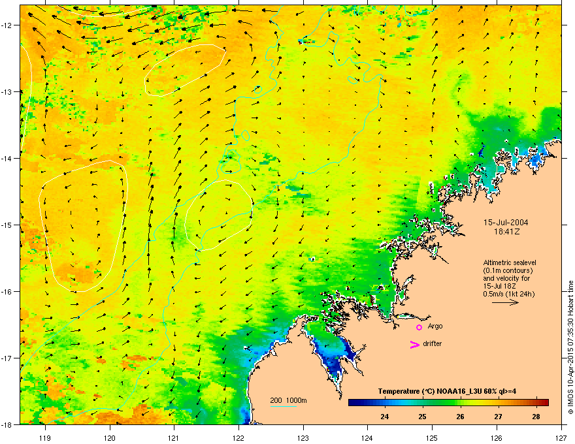
Task: Click the (0.1m contours) text
Action: [508, 271]
